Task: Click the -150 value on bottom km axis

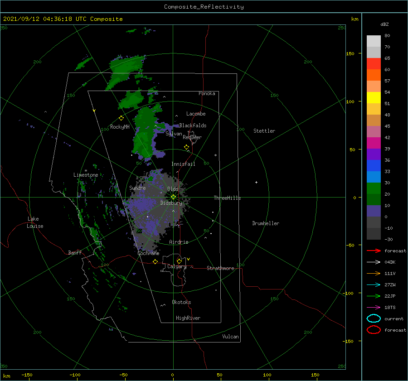Action: (27, 375)
